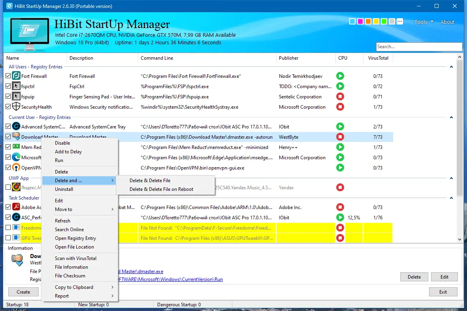Collapse the Task Scheduler group
Viewport: 467px width, 311px height.
coord(451,198)
